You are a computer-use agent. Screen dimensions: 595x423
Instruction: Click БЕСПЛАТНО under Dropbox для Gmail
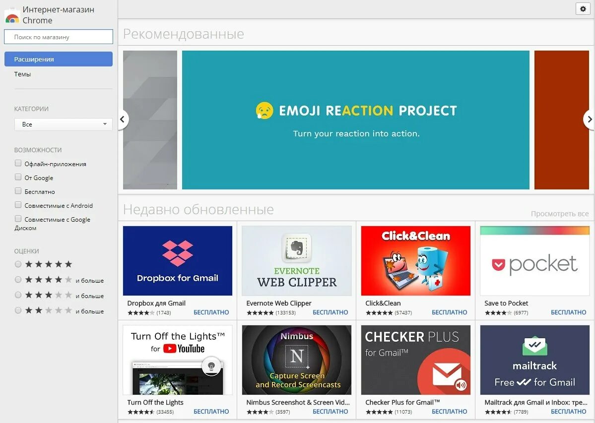(211, 312)
